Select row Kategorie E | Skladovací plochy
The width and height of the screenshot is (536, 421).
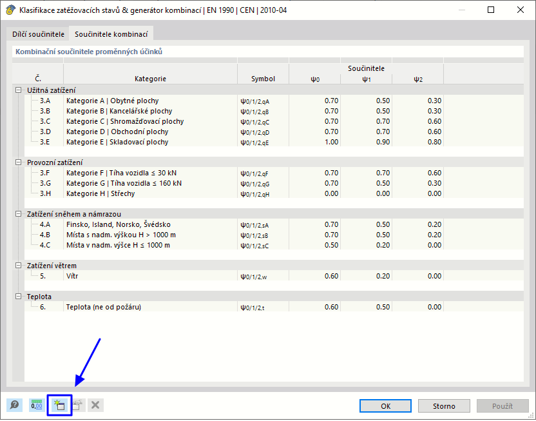[274, 142]
